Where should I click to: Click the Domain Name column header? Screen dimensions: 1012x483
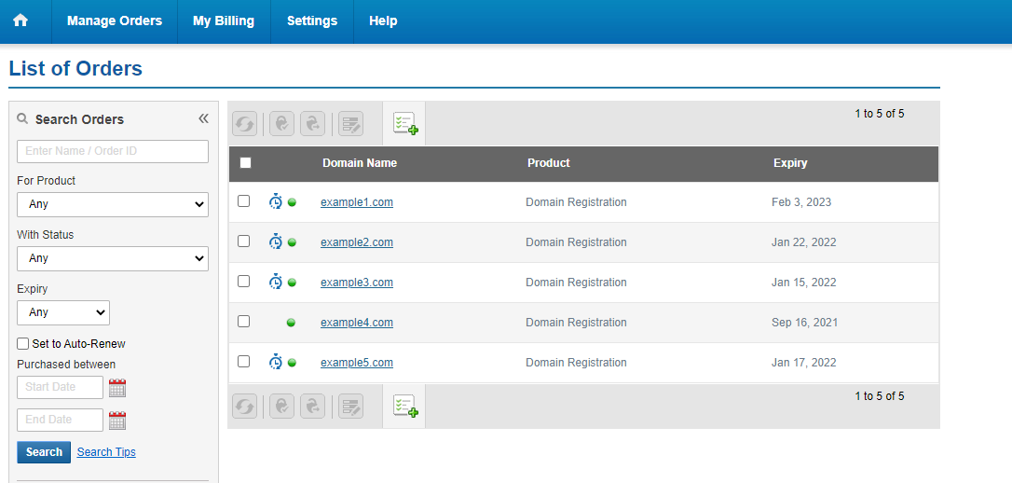pyautogui.click(x=360, y=163)
